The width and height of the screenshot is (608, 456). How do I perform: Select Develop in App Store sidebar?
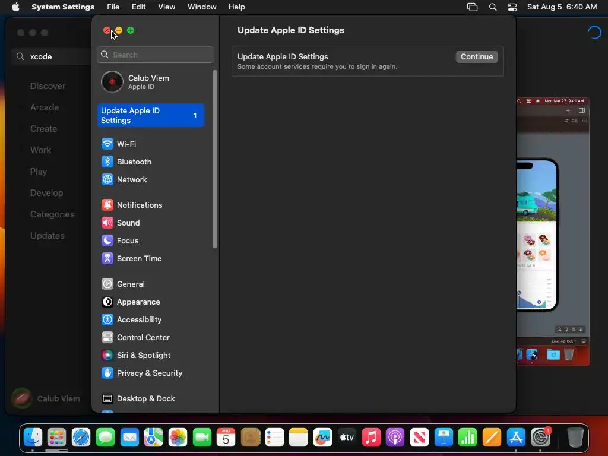[46, 193]
